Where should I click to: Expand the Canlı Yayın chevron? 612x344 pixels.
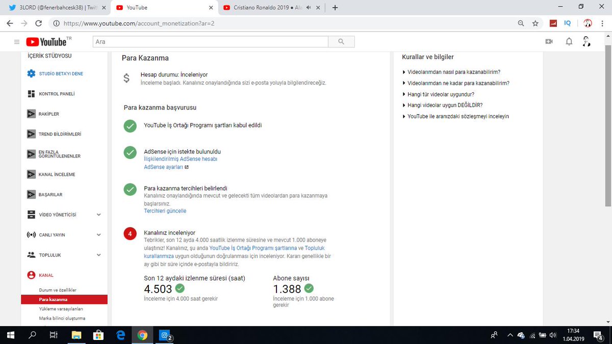99,235
